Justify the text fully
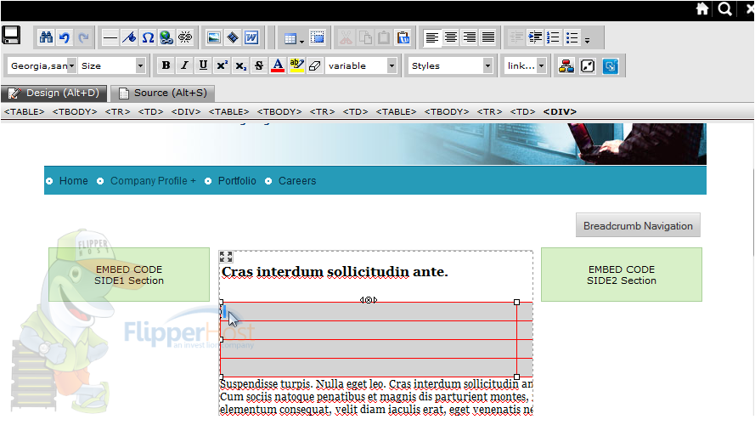The width and height of the screenshot is (755, 425). (488, 37)
